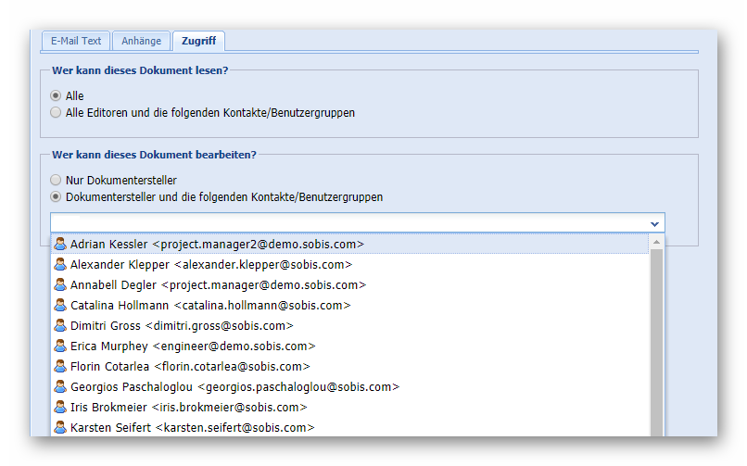Click the Zugriff tab
747x466 pixels.
[197, 41]
